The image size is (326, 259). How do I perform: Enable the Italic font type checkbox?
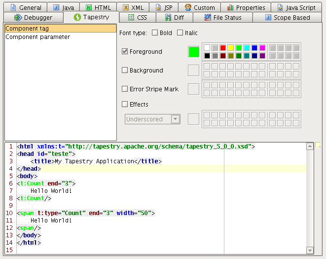(180, 33)
